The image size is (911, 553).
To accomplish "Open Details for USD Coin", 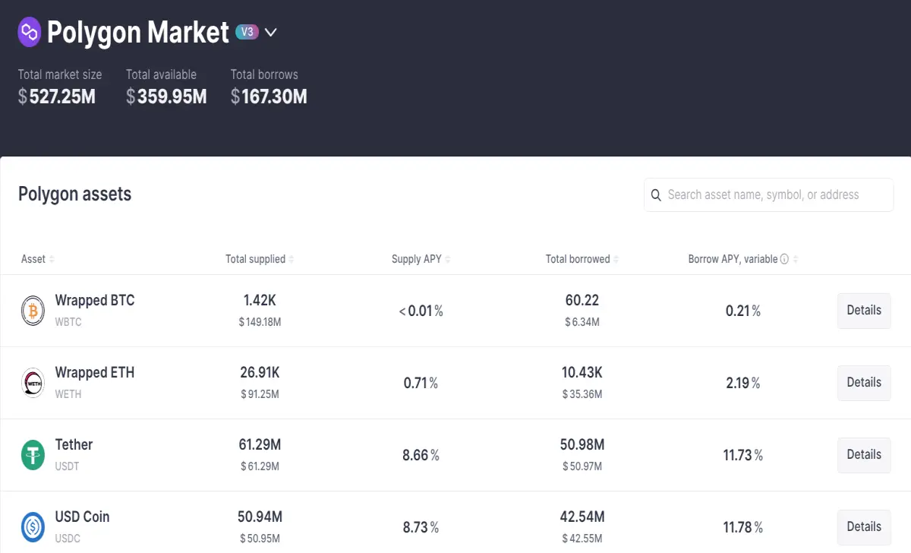I will coord(864,527).
